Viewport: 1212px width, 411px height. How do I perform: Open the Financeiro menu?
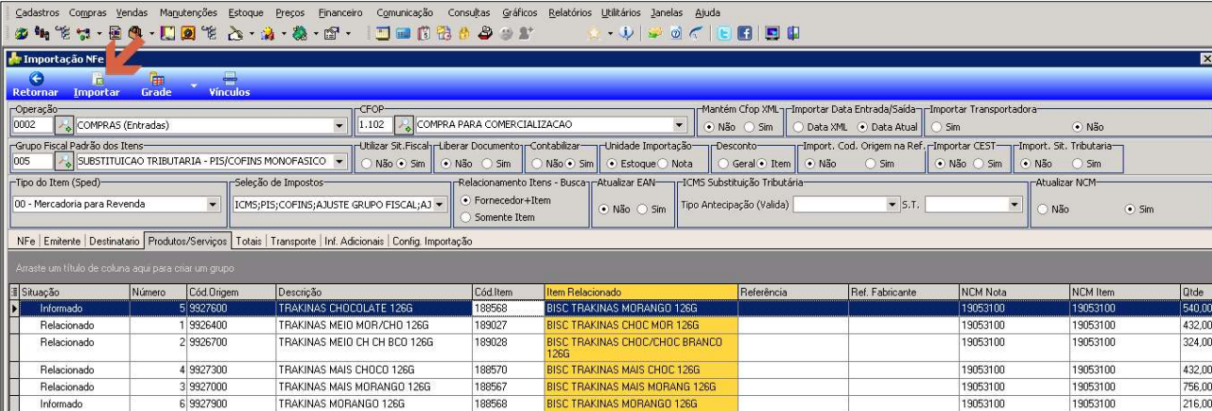click(x=342, y=11)
